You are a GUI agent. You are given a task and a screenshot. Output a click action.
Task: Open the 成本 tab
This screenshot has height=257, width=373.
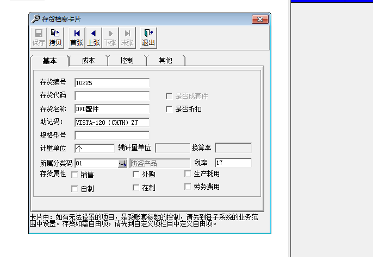pyautogui.click(x=88, y=60)
